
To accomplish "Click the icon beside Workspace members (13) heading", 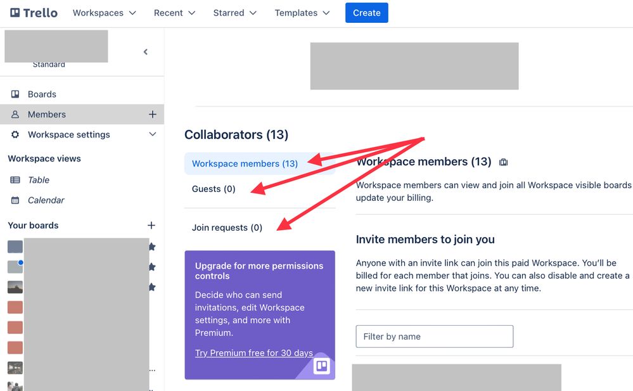I will click(x=503, y=162).
